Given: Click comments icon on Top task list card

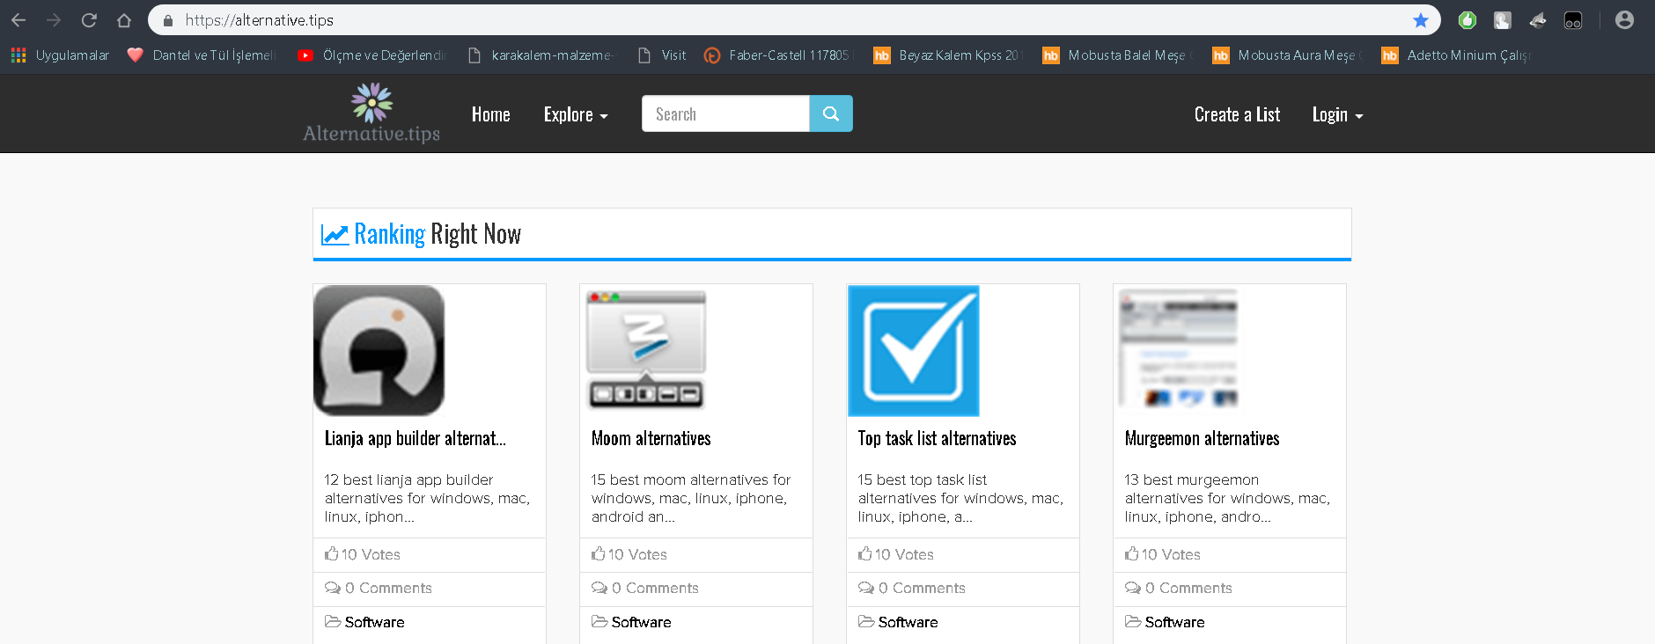Looking at the screenshot, I should pyautogui.click(x=866, y=588).
